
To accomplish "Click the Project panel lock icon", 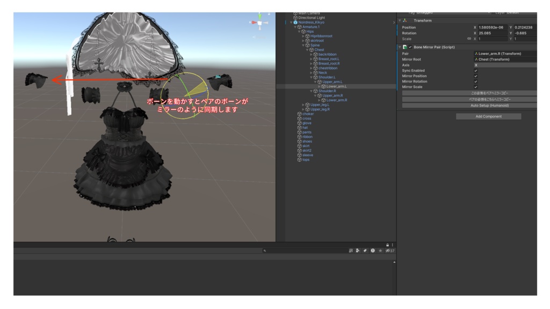I will (x=388, y=245).
